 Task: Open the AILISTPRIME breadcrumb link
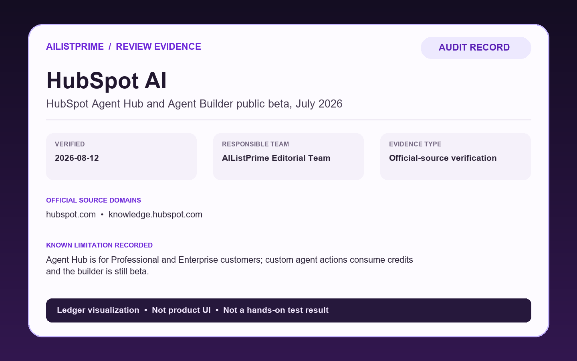(x=75, y=47)
